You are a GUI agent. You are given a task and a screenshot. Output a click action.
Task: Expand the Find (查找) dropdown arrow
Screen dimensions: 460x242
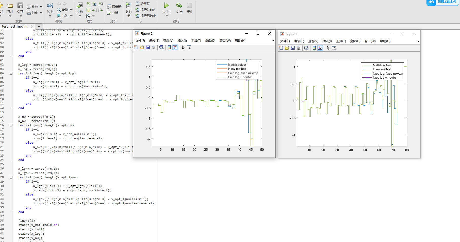click(x=71, y=10)
